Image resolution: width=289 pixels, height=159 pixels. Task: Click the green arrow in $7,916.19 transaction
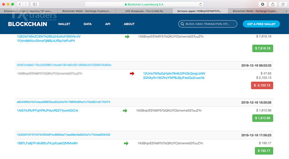[127, 37]
